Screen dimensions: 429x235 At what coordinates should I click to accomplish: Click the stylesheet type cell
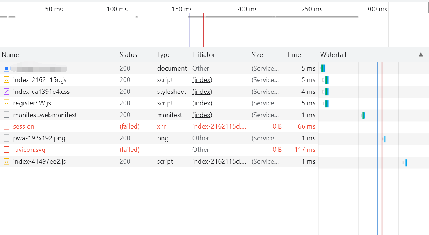[x=172, y=92]
